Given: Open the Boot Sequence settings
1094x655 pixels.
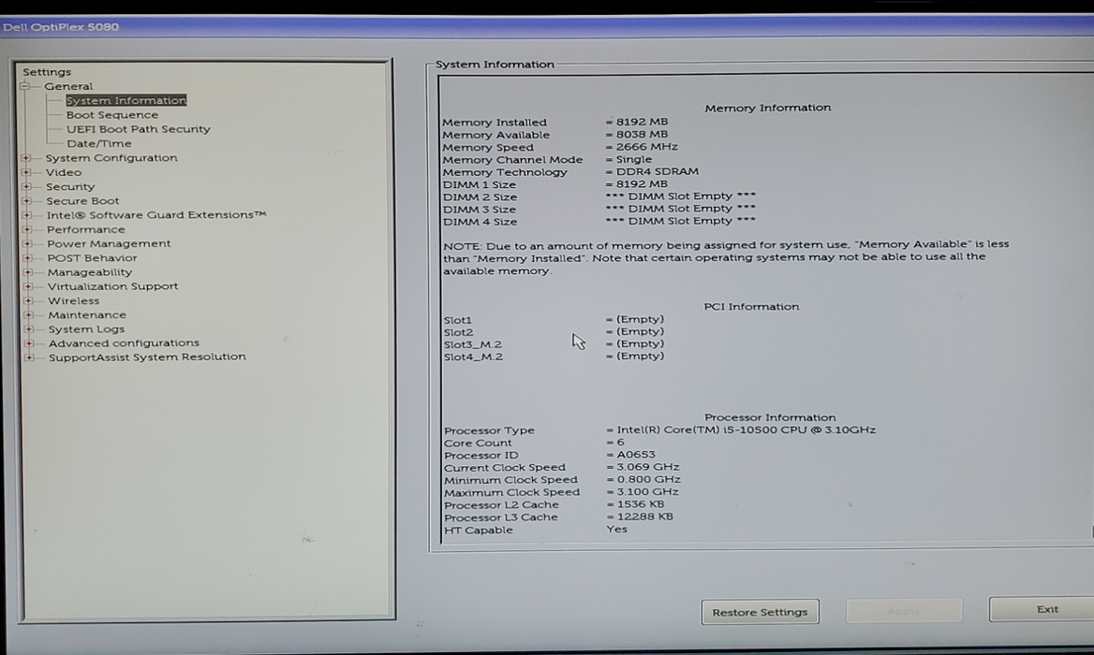Looking at the screenshot, I should pyautogui.click(x=112, y=115).
